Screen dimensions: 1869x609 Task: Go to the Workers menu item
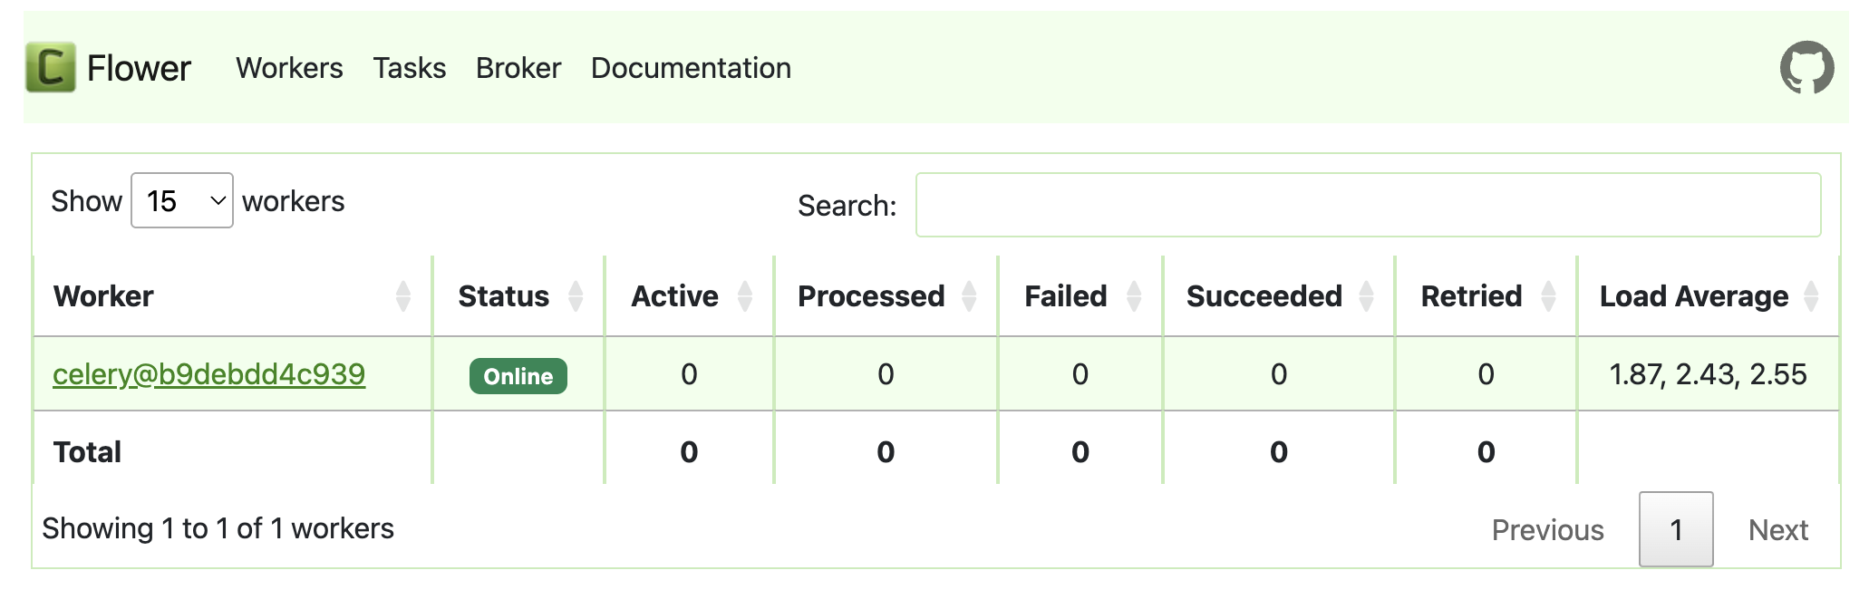289,68
